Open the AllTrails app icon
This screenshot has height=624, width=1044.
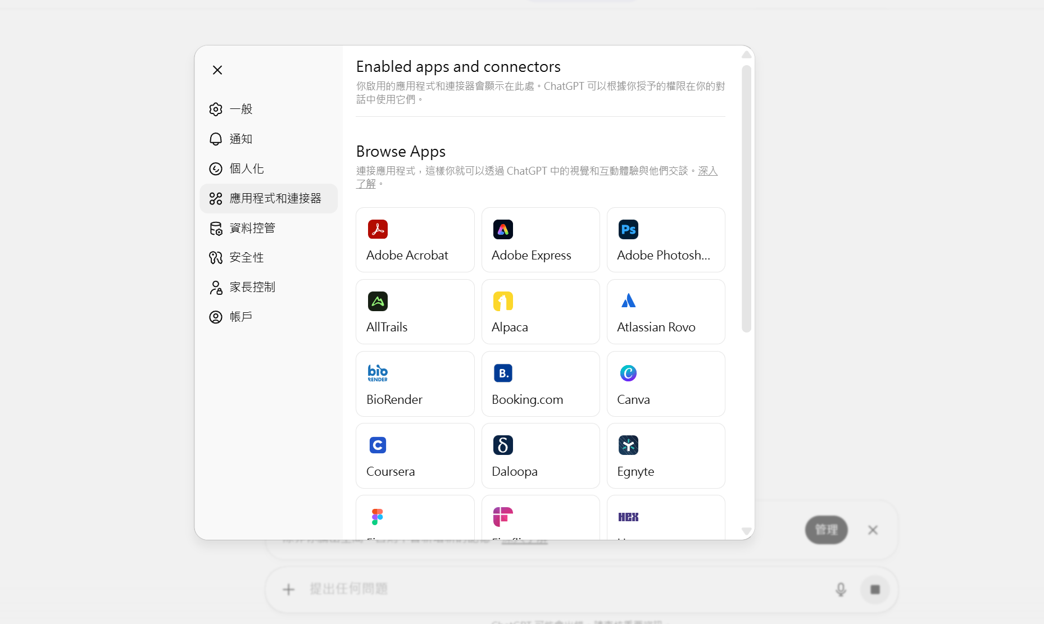[378, 301]
